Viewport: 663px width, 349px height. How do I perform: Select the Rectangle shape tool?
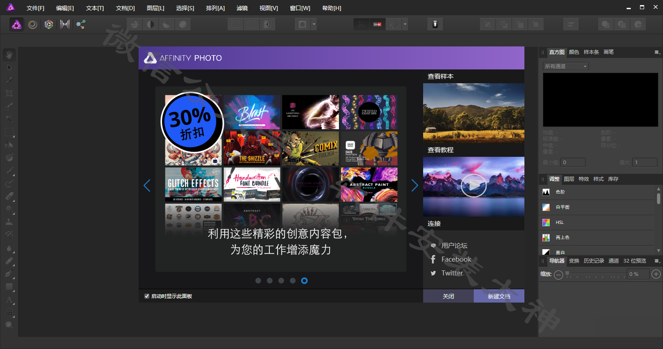pyautogui.click(x=9, y=286)
